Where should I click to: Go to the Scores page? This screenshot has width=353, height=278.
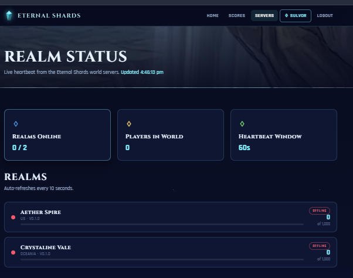[237, 15]
